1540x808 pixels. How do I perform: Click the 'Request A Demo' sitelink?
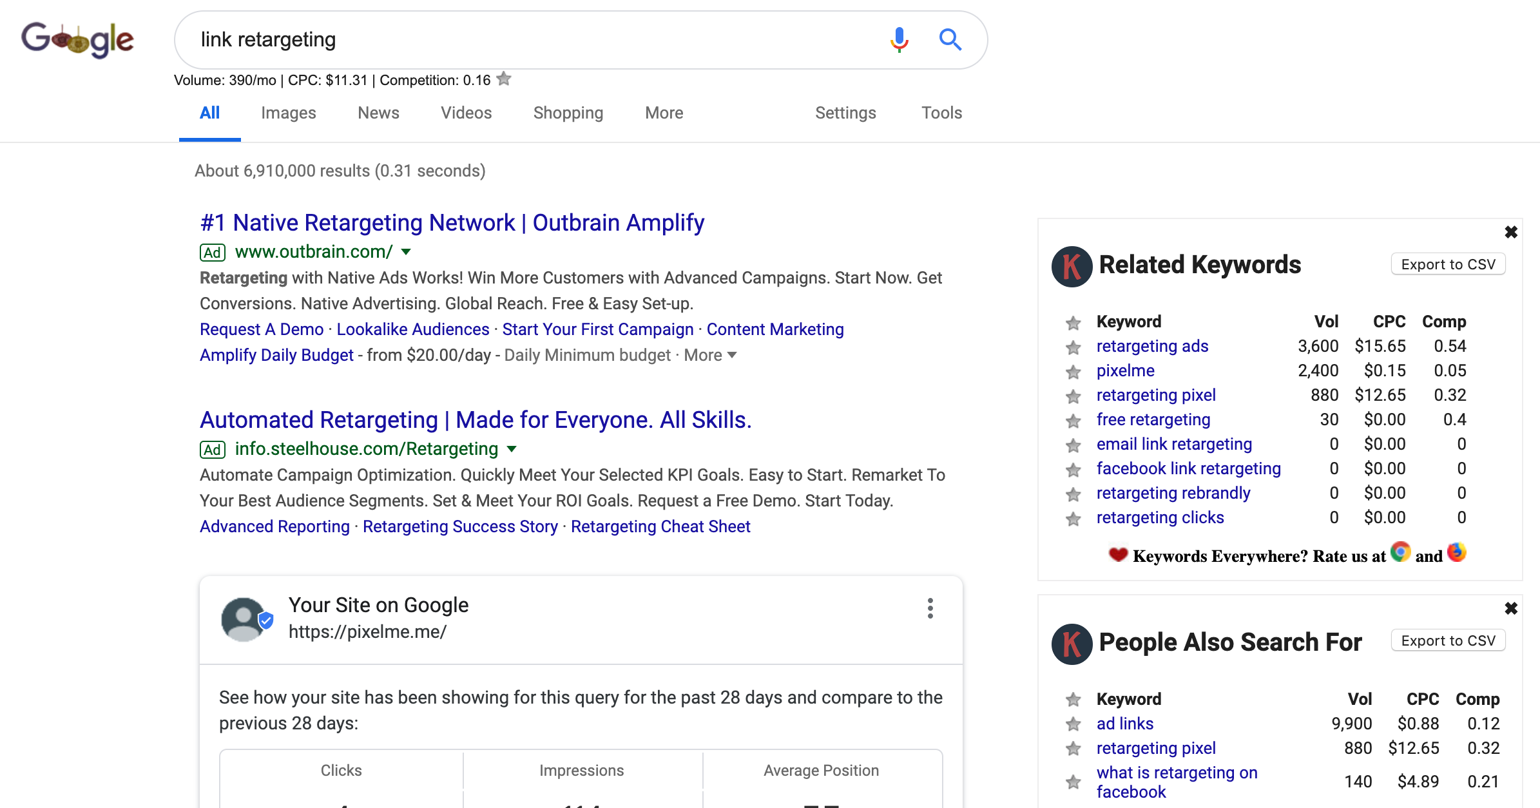tap(262, 329)
